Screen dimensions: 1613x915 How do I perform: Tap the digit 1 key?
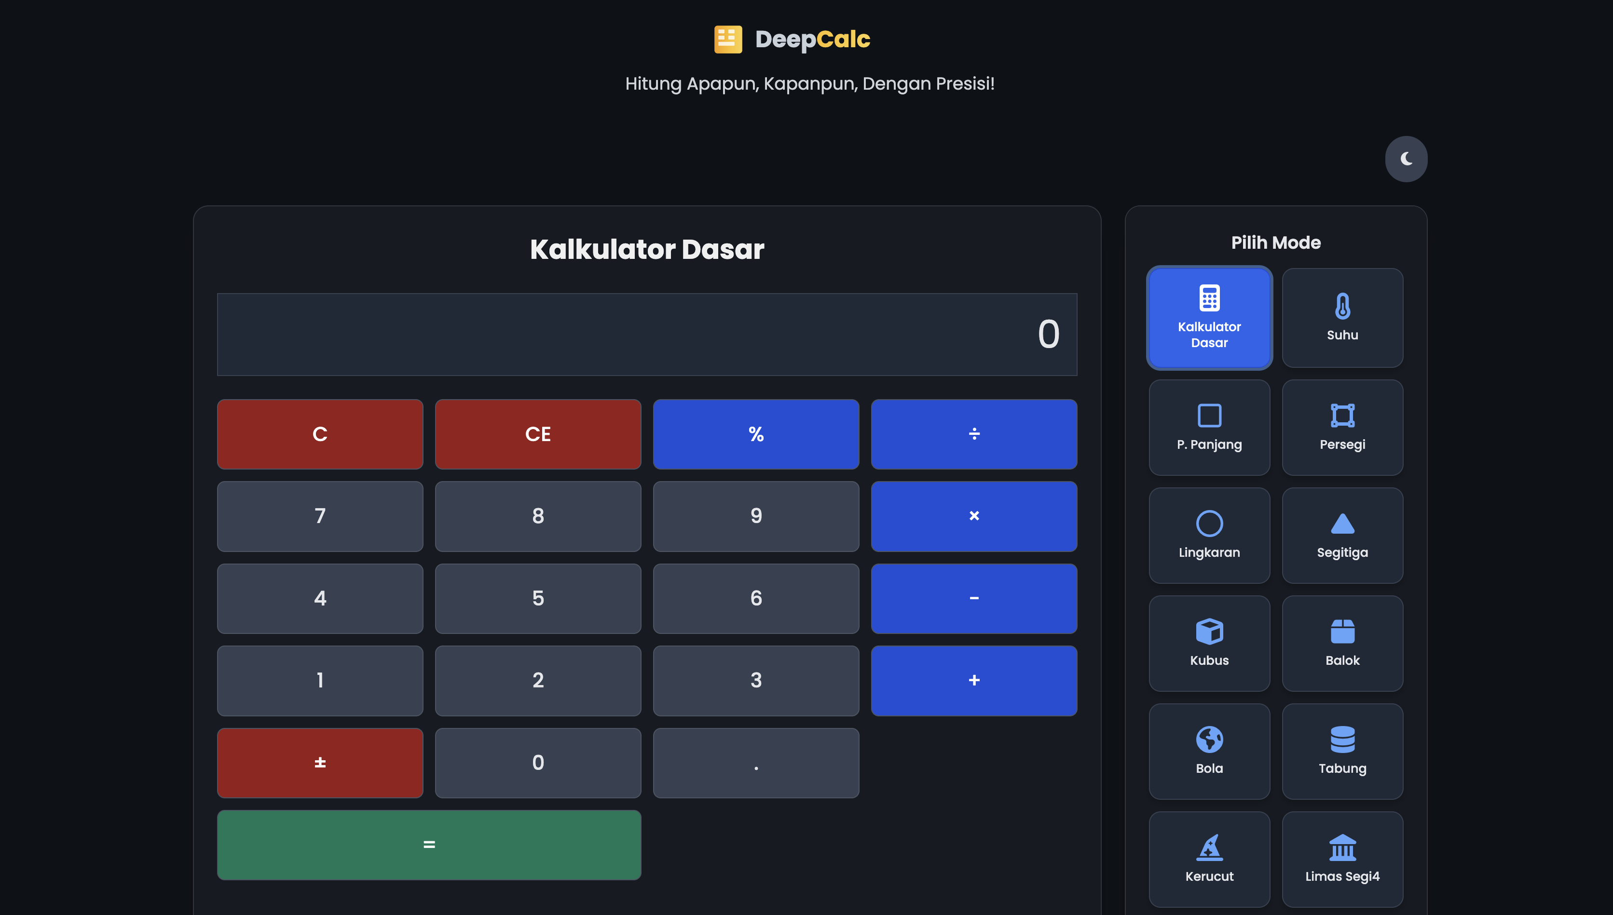pos(320,681)
